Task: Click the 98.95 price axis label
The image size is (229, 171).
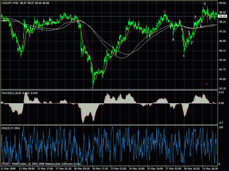Action: (222, 12)
